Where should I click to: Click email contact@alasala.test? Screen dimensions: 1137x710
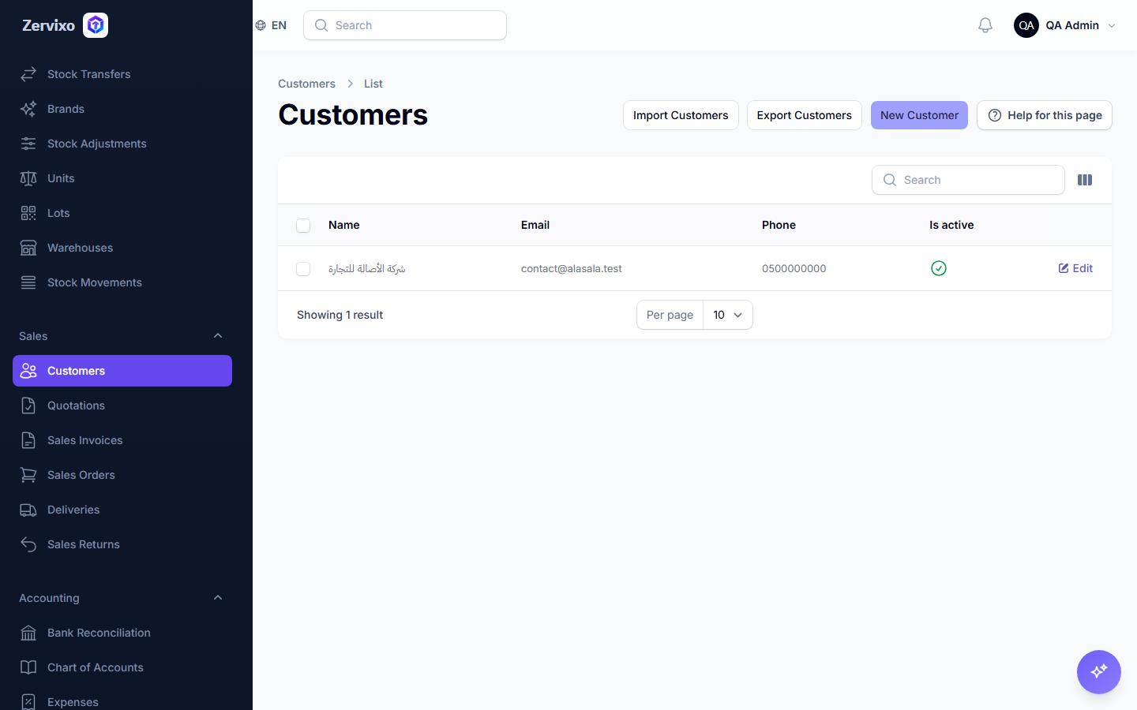pyautogui.click(x=572, y=268)
